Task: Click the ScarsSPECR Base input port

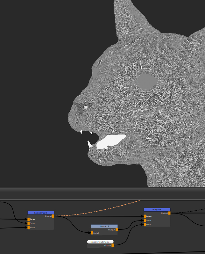Action: coord(28,219)
